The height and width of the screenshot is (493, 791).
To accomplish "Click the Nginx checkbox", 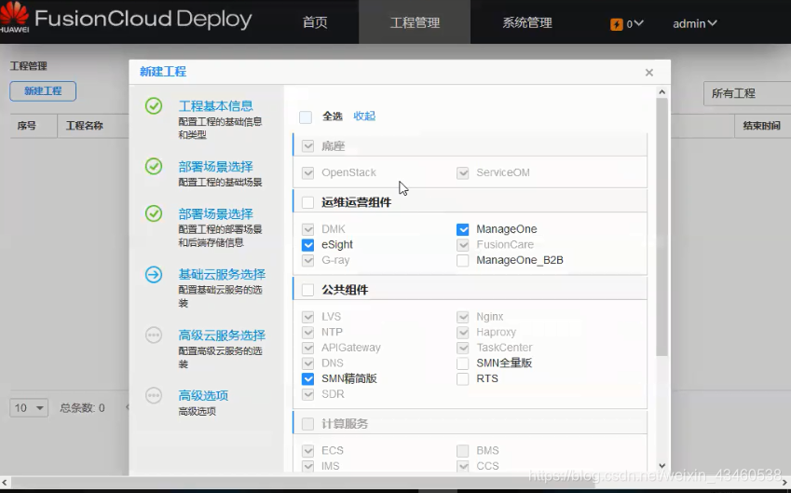I will point(463,317).
